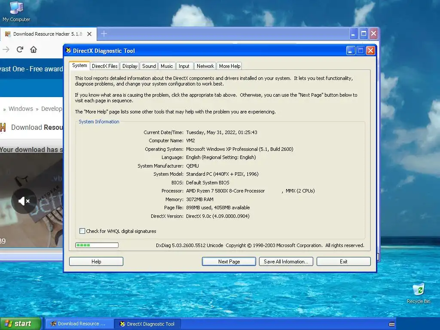Click the System Manufacturer value QEMU
The width and height of the screenshot is (440, 330).
(192, 166)
